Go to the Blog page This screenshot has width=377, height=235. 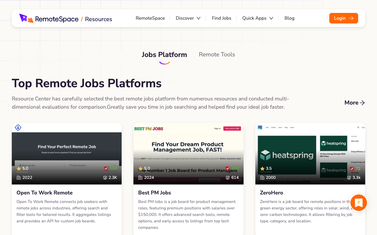click(290, 18)
